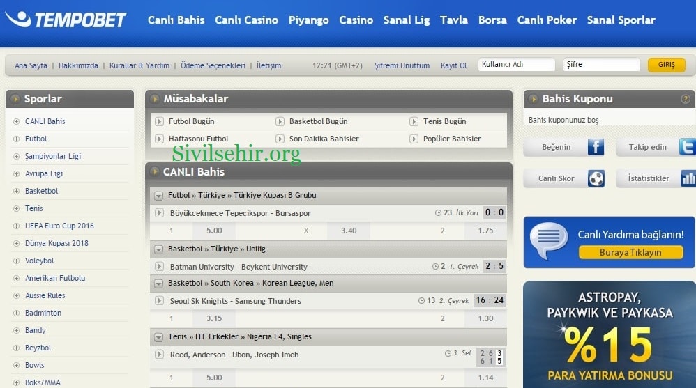This screenshot has width=696, height=388.
Task: Expand Futbol in the Sporlar list
Action: (x=17, y=139)
